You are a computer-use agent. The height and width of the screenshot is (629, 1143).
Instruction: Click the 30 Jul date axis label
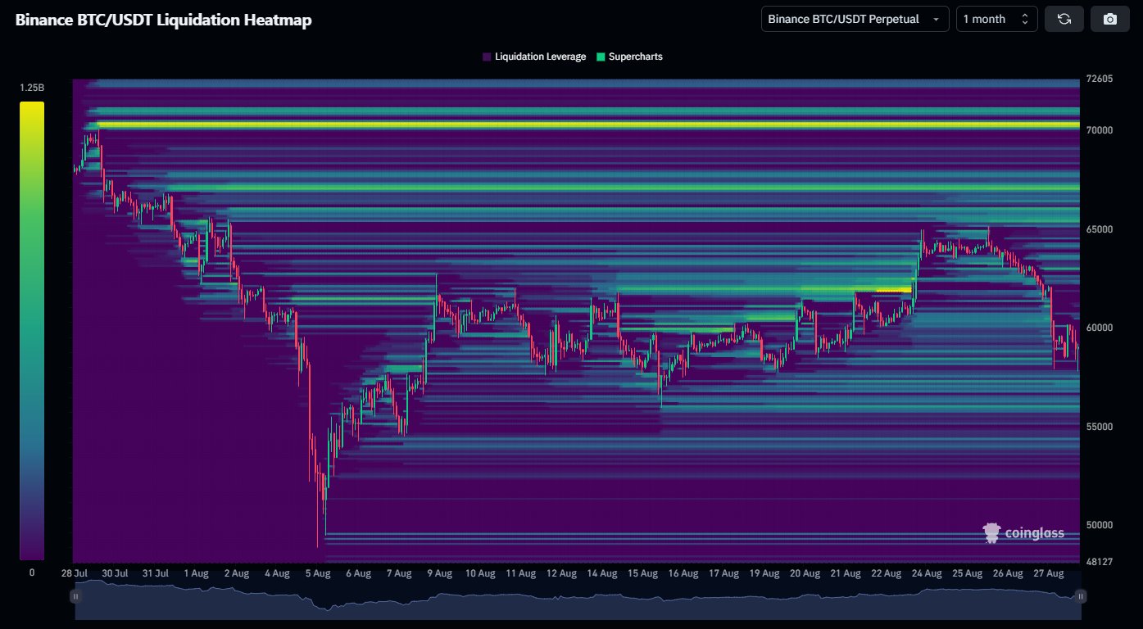point(116,573)
